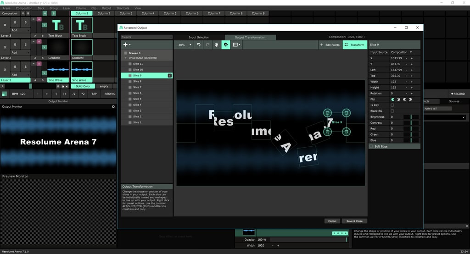470x254 pixels.
Task: Click the Text Block clip thumbnail in Column 1
Action: [81, 25]
